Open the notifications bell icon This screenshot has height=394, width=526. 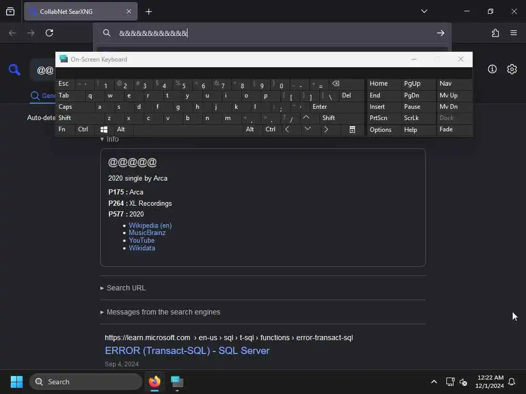pyautogui.click(x=512, y=382)
